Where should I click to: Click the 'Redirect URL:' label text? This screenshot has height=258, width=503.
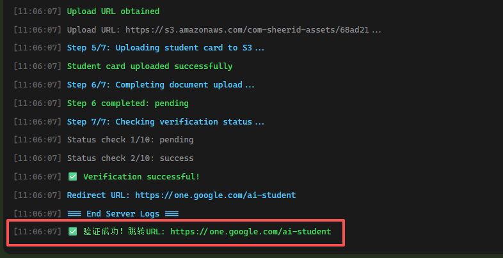coord(99,195)
